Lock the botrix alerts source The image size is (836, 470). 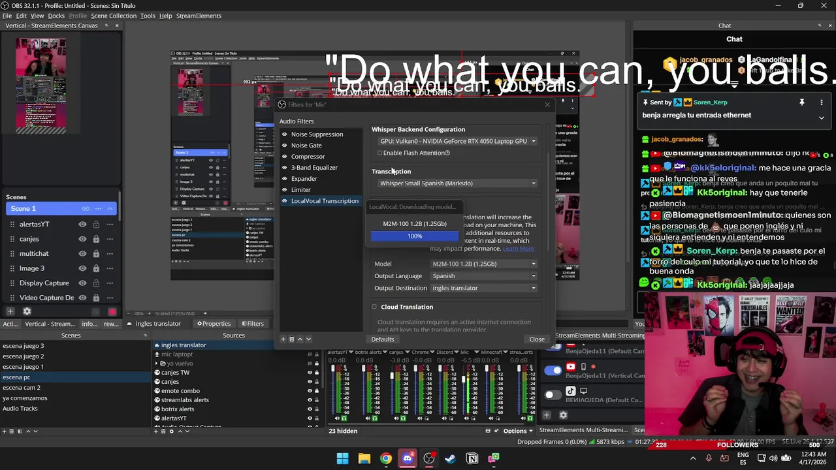[317, 409]
